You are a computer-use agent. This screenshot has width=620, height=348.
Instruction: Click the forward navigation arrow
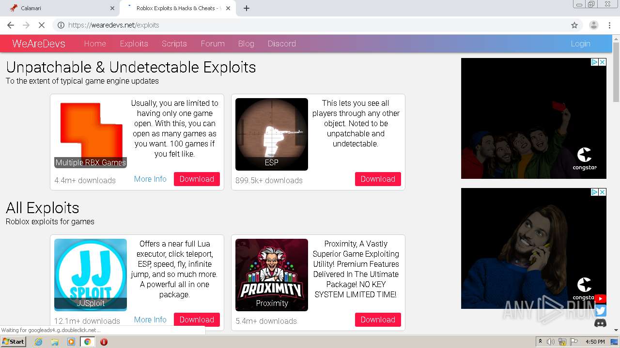pyautogui.click(x=26, y=25)
